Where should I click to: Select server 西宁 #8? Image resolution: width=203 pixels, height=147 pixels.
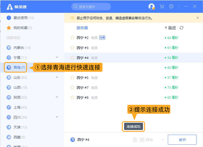[134, 98]
